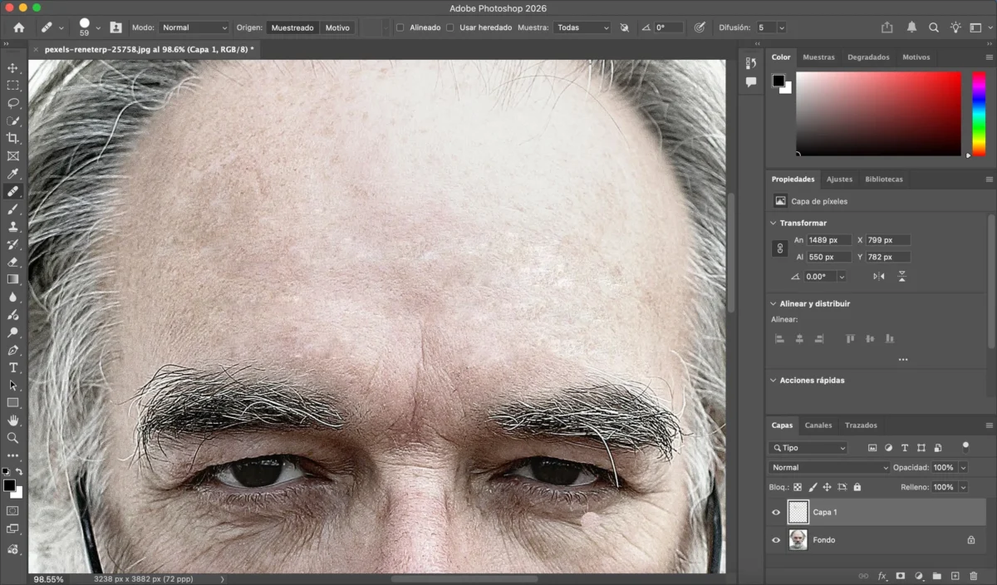997x585 pixels.
Task: Select the Eraser tool
Action: tap(12, 262)
